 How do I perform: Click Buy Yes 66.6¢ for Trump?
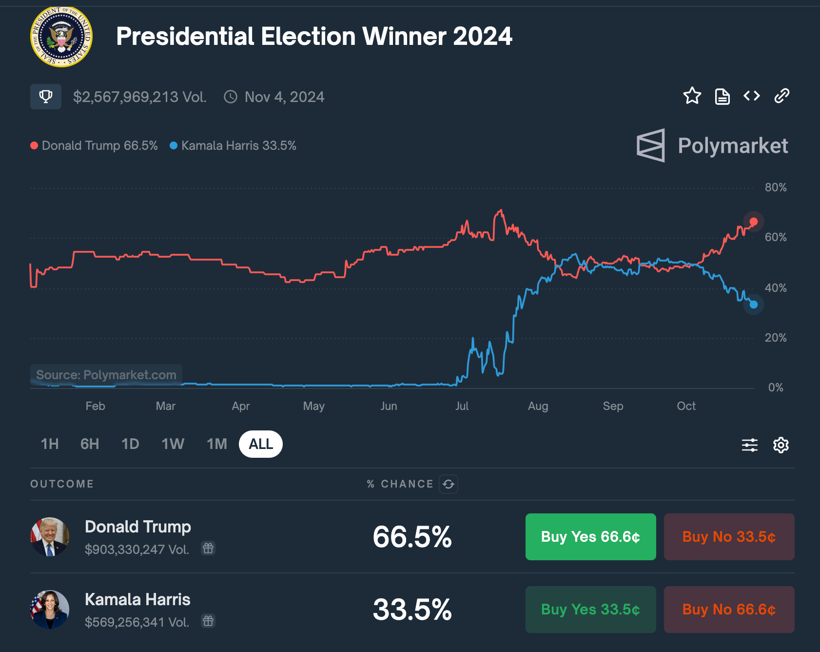(590, 537)
